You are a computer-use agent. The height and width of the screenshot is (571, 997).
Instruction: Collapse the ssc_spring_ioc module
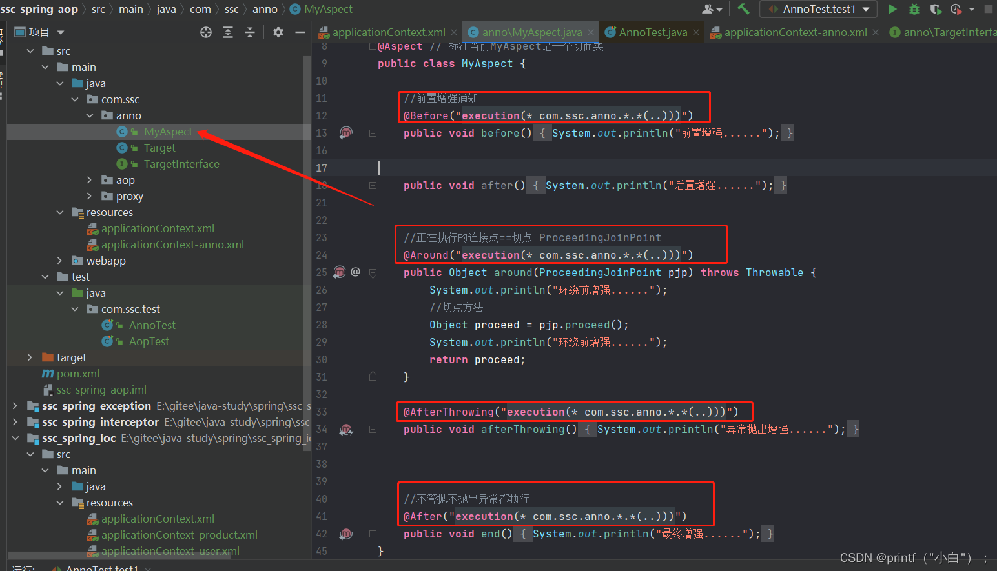(x=15, y=438)
